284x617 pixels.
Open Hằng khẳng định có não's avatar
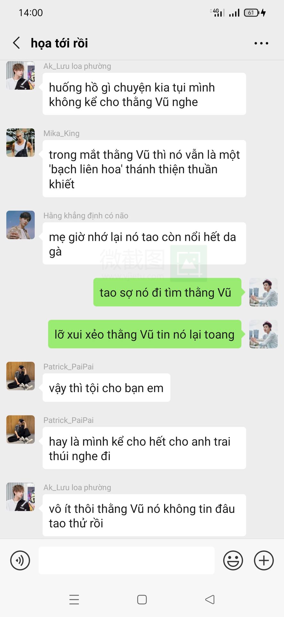tap(21, 225)
